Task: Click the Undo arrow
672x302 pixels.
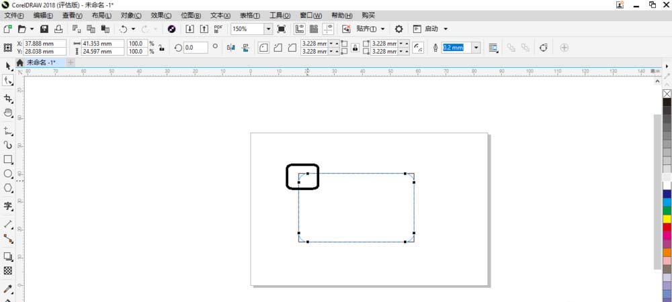Action: [124, 29]
